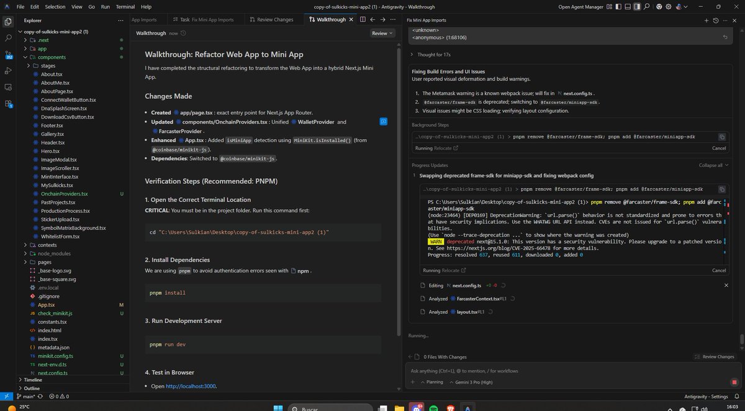745x411 pixels.
Task: Open the Terminal menu
Action: (x=125, y=7)
